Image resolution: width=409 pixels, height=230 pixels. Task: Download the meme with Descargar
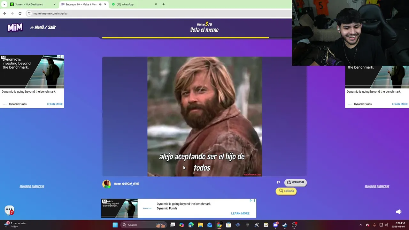point(296,182)
